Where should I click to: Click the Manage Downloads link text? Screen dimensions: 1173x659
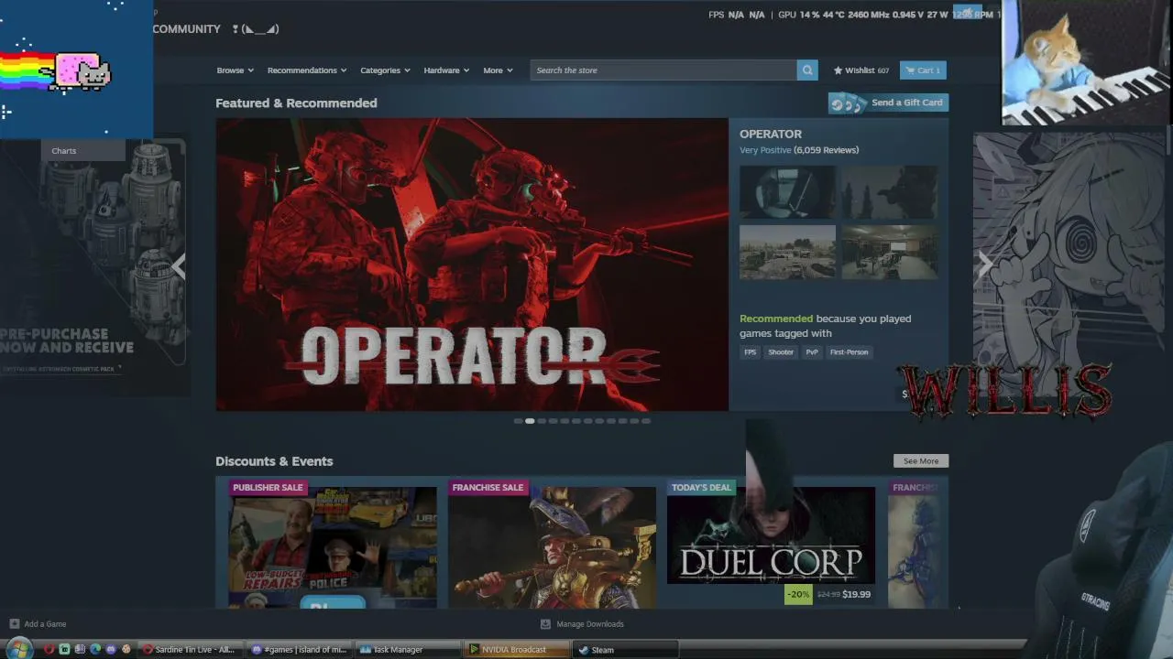590,624
